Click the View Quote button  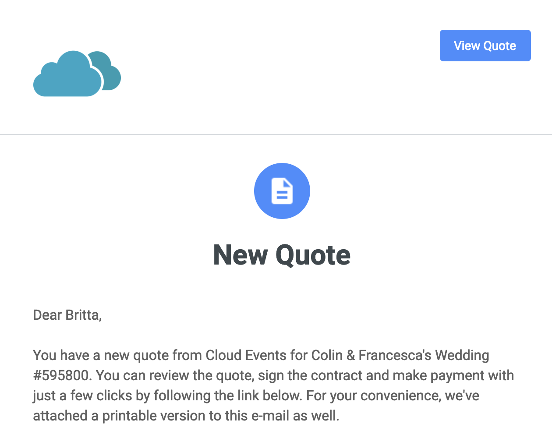(x=485, y=46)
